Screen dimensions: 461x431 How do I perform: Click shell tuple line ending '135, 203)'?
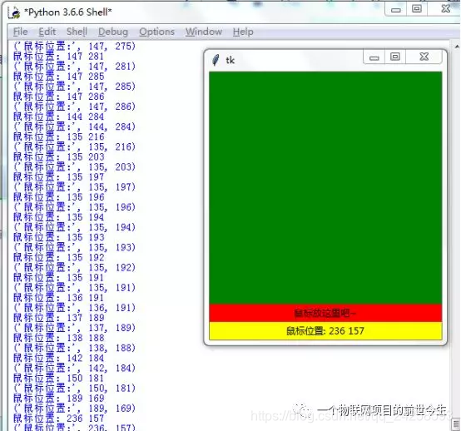(74, 167)
